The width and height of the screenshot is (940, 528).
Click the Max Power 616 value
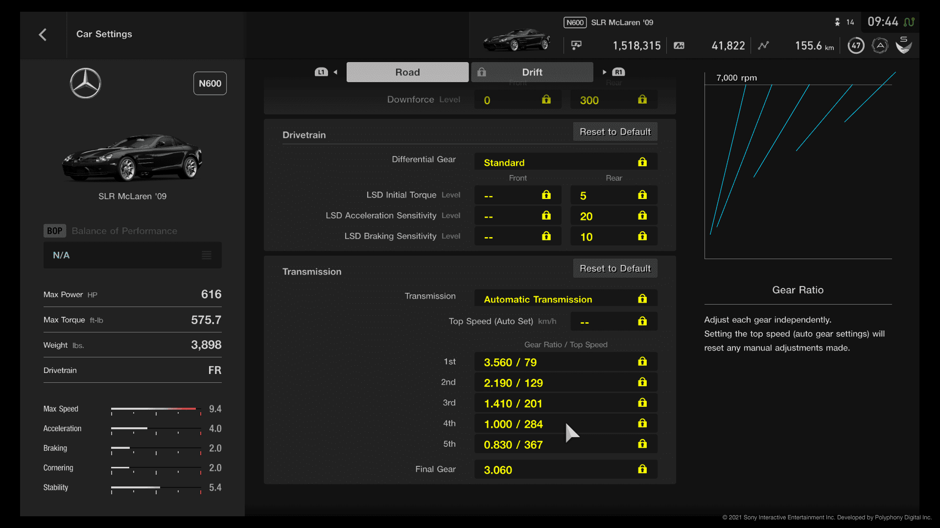click(x=211, y=294)
